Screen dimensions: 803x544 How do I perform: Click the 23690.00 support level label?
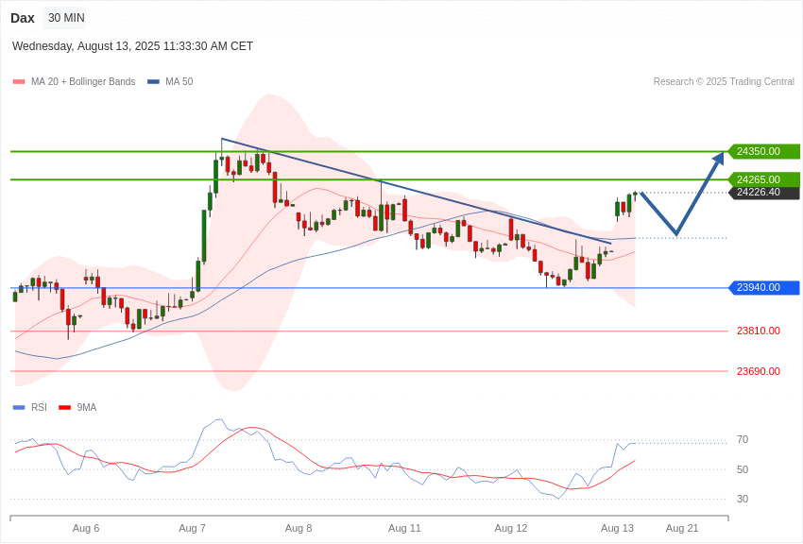click(x=759, y=371)
